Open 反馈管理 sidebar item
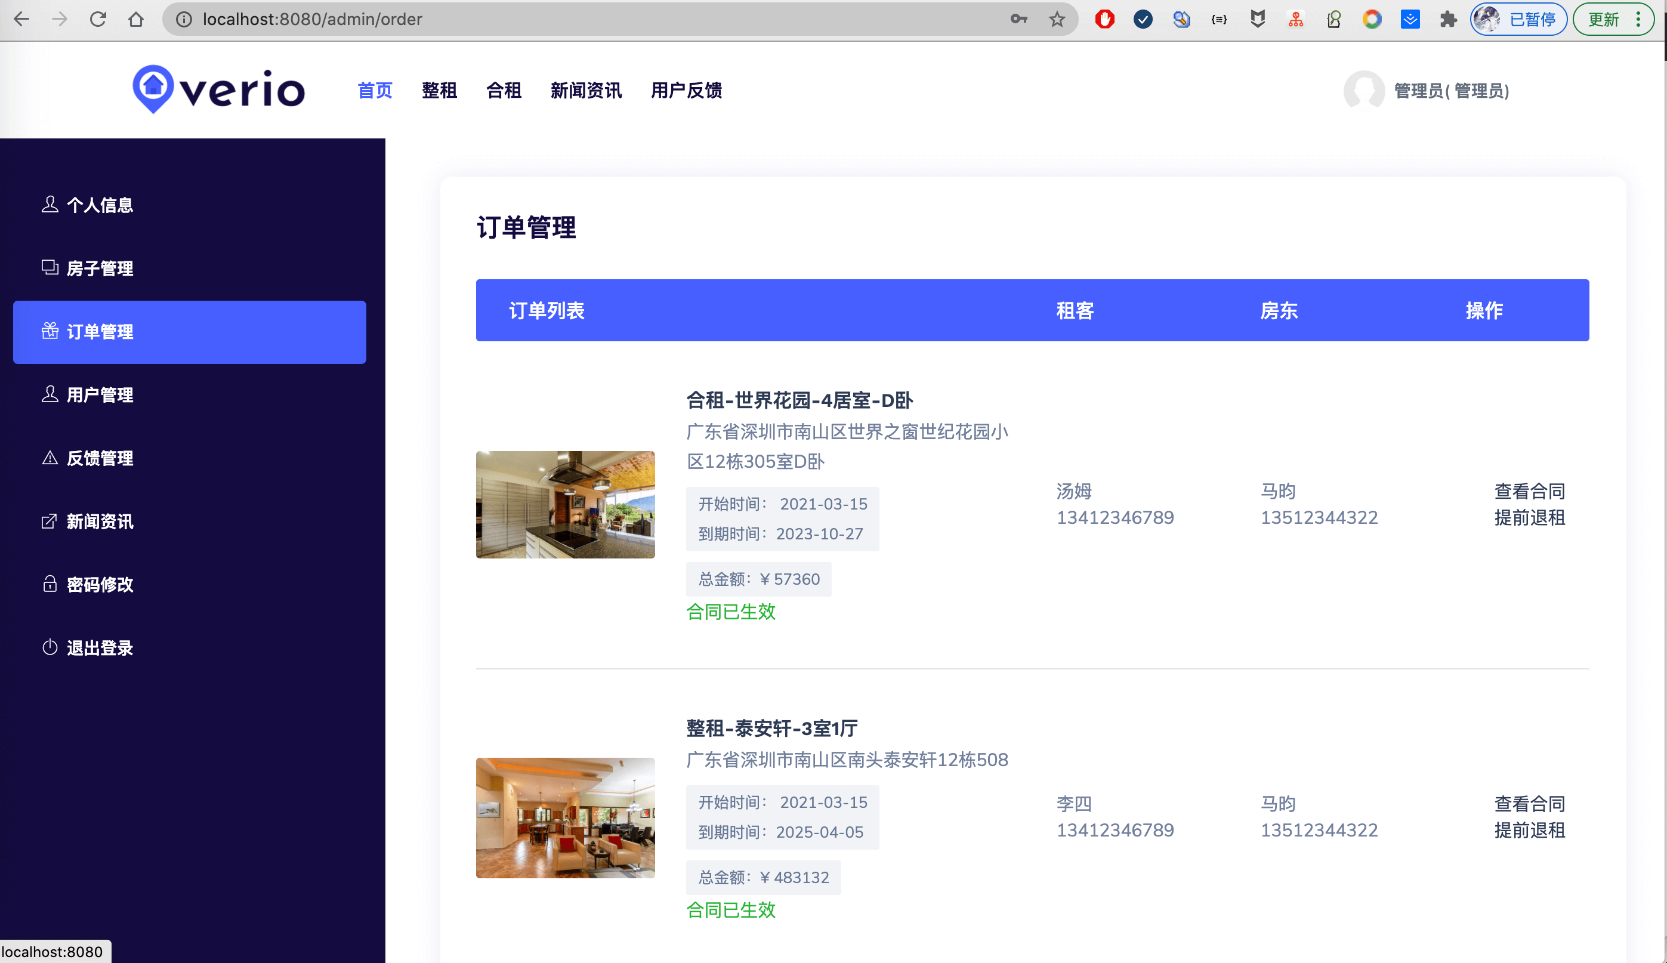 click(100, 458)
